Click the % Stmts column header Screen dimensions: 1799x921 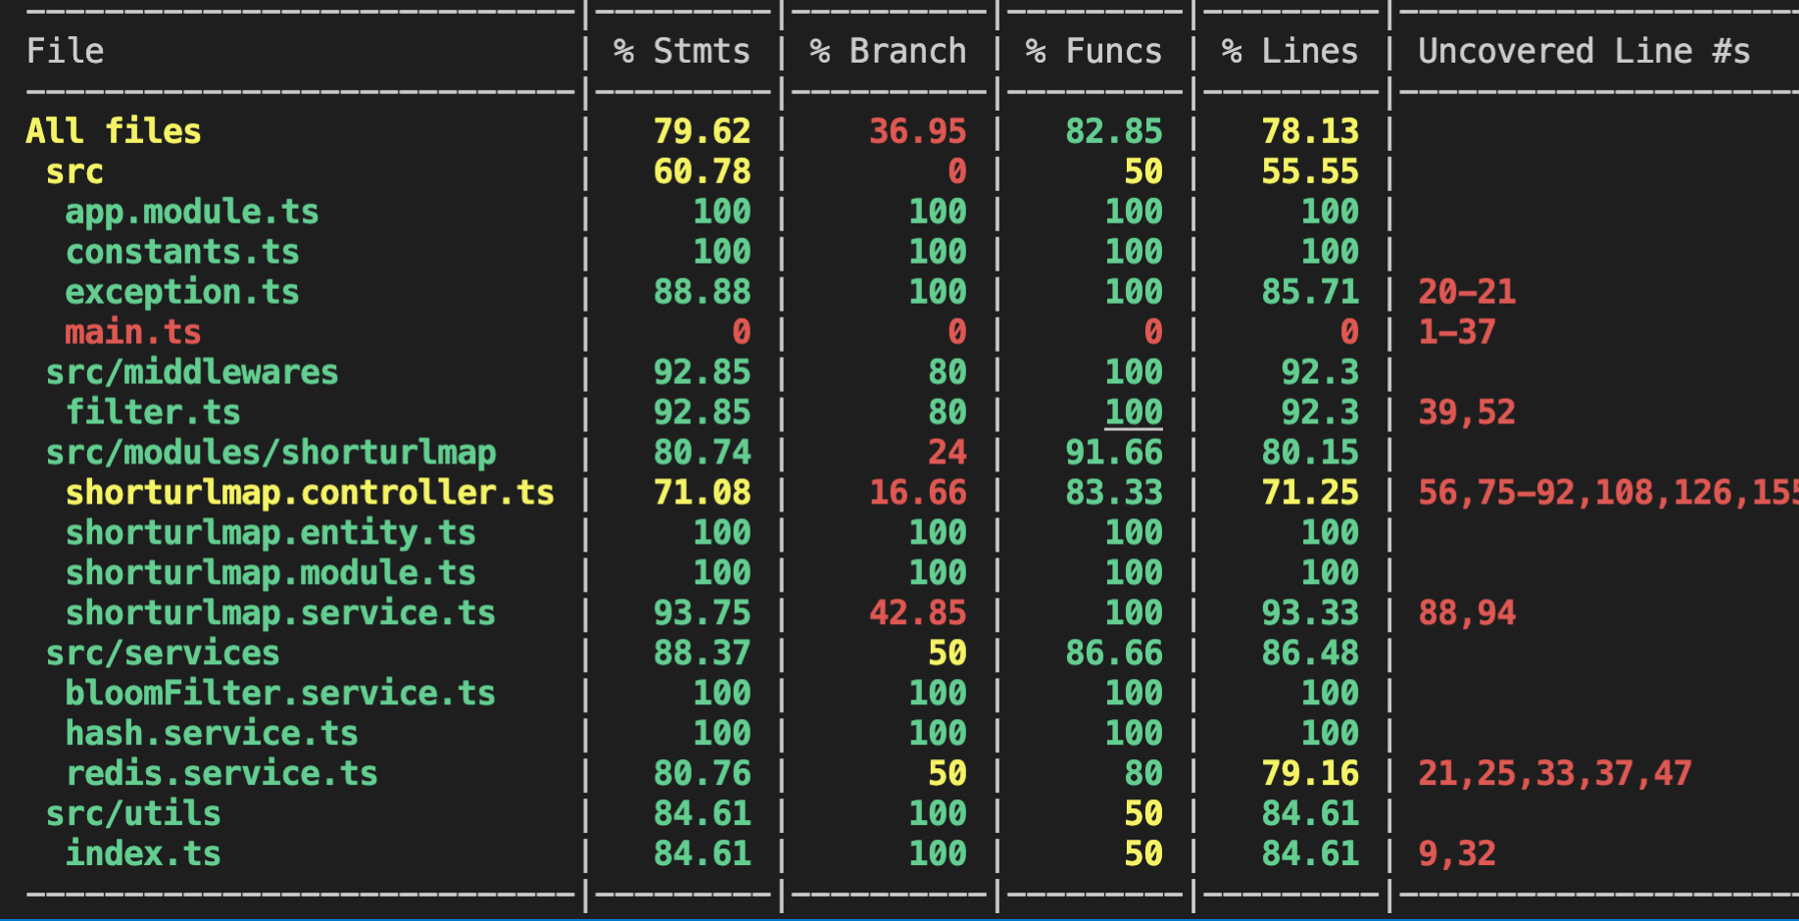coord(682,51)
